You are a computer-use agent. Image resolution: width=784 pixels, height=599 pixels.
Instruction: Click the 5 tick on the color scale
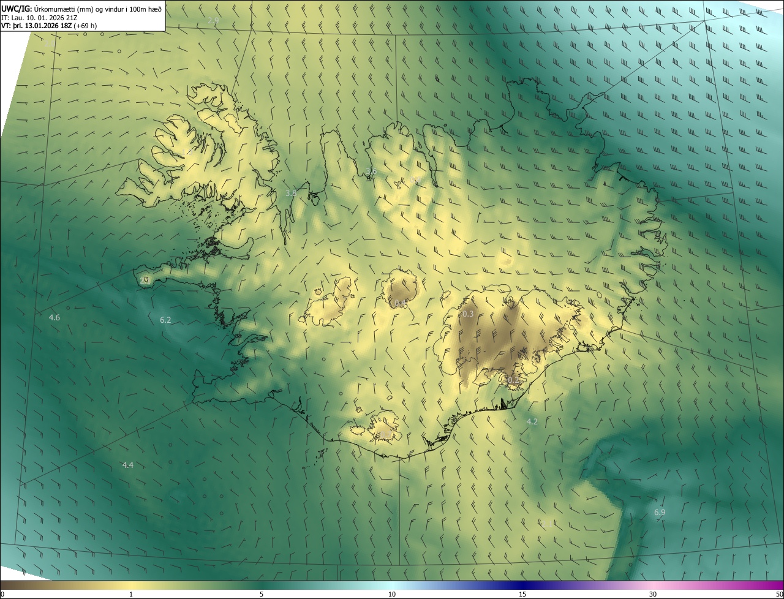(262, 594)
